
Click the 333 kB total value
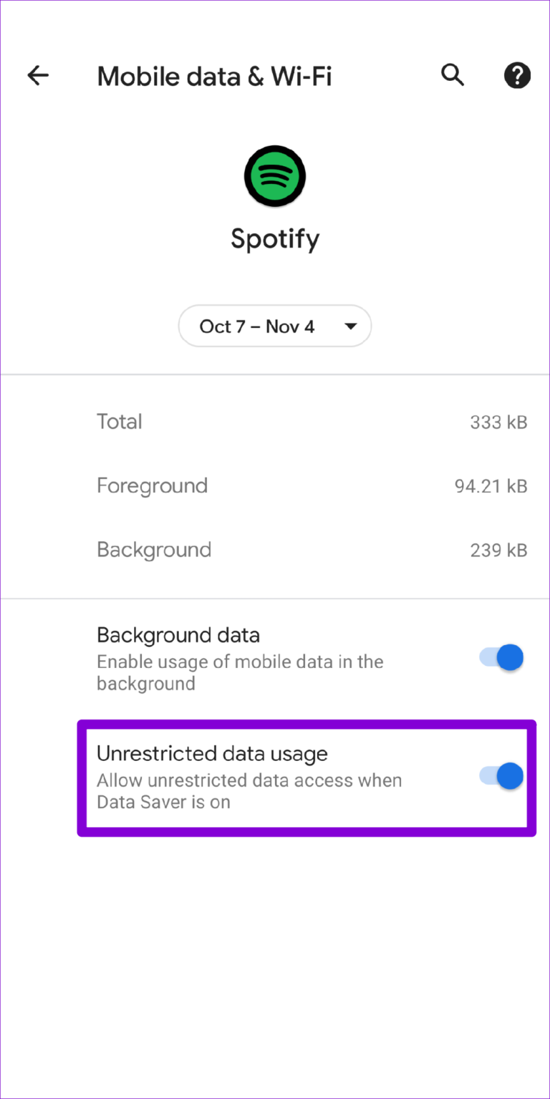coord(498,422)
